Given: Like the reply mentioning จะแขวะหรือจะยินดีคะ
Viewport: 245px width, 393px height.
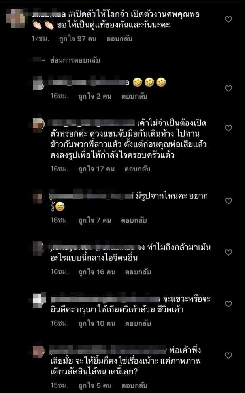Looking at the screenshot, I should coord(228,304).
